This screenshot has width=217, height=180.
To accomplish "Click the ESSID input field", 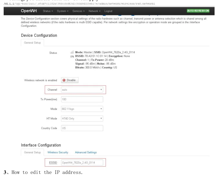I will point(82,162).
